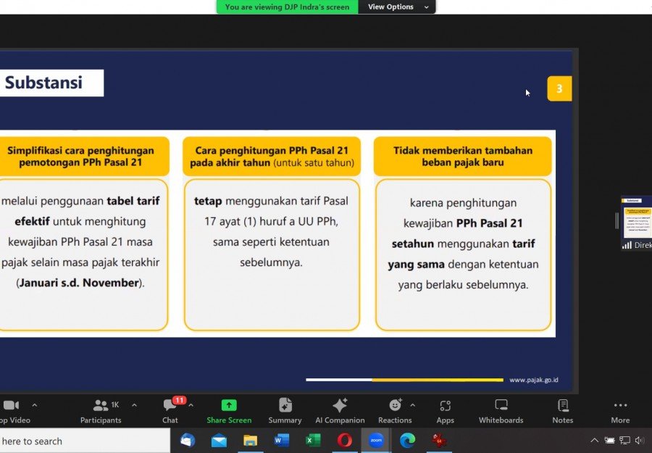Open the Reactions picker
The height and width of the screenshot is (453, 652).
point(395,410)
